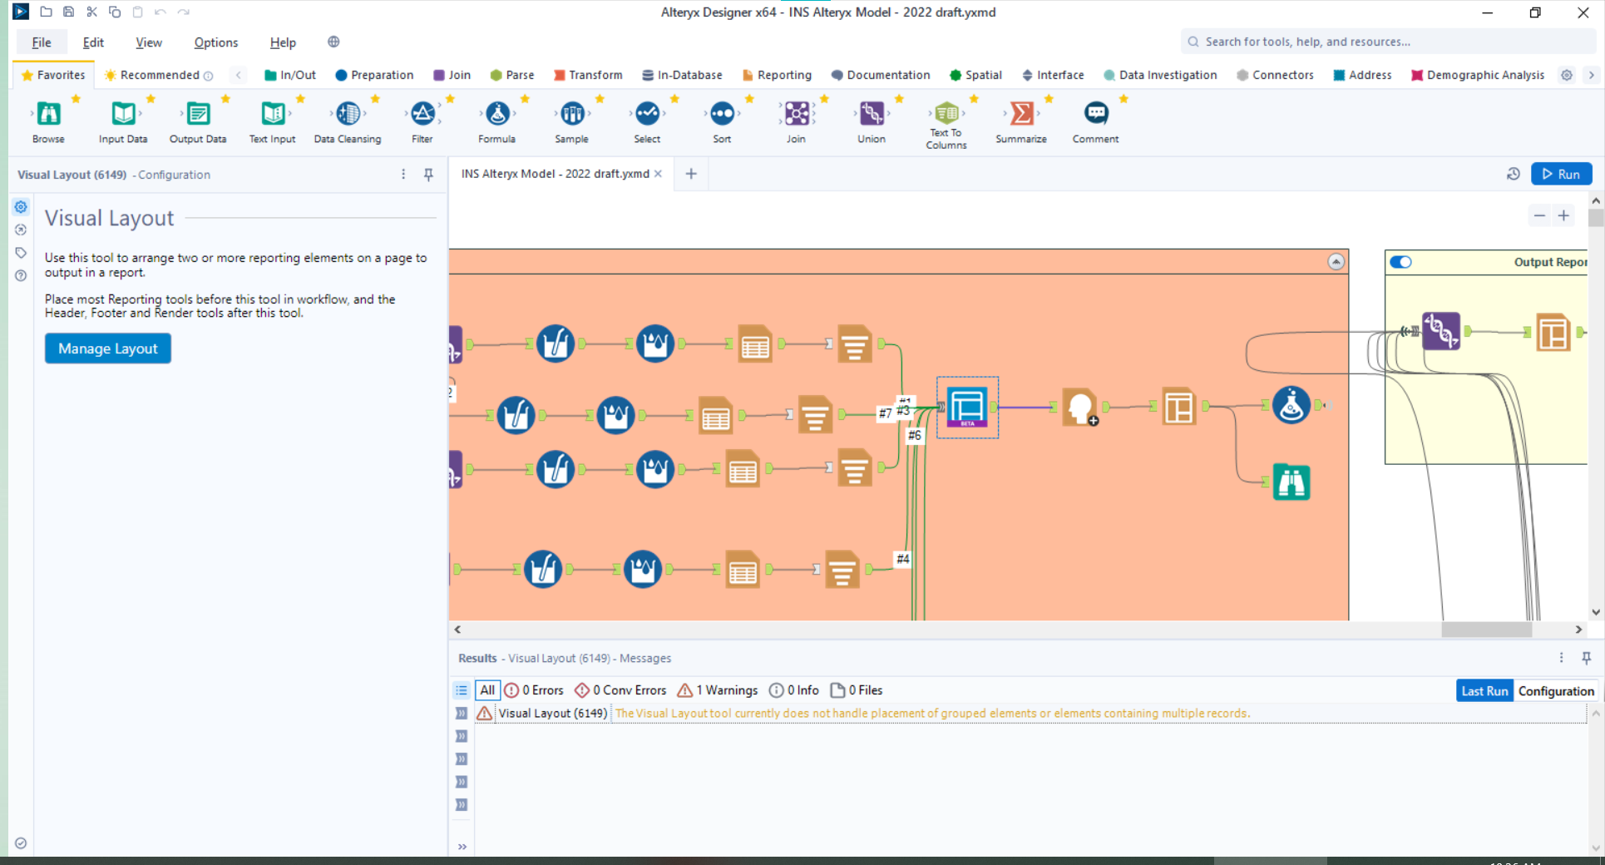Toggle the Output Report container switch
1605x865 pixels.
click(1400, 262)
